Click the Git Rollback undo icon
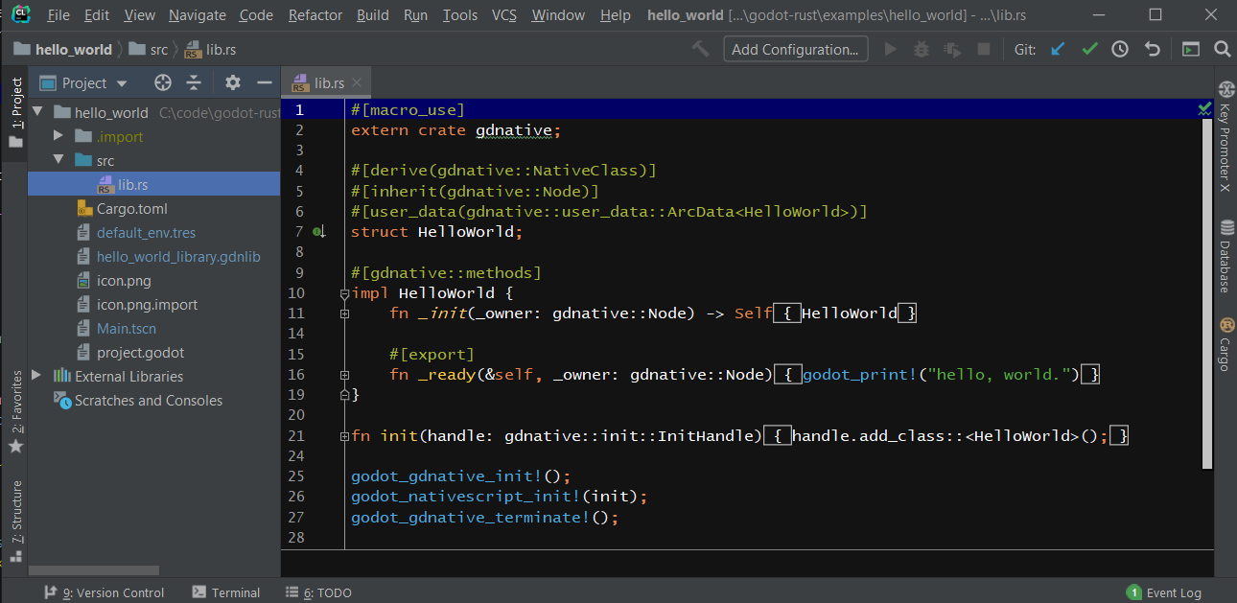This screenshot has height=603, width=1237. pyautogui.click(x=1153, y=49)
